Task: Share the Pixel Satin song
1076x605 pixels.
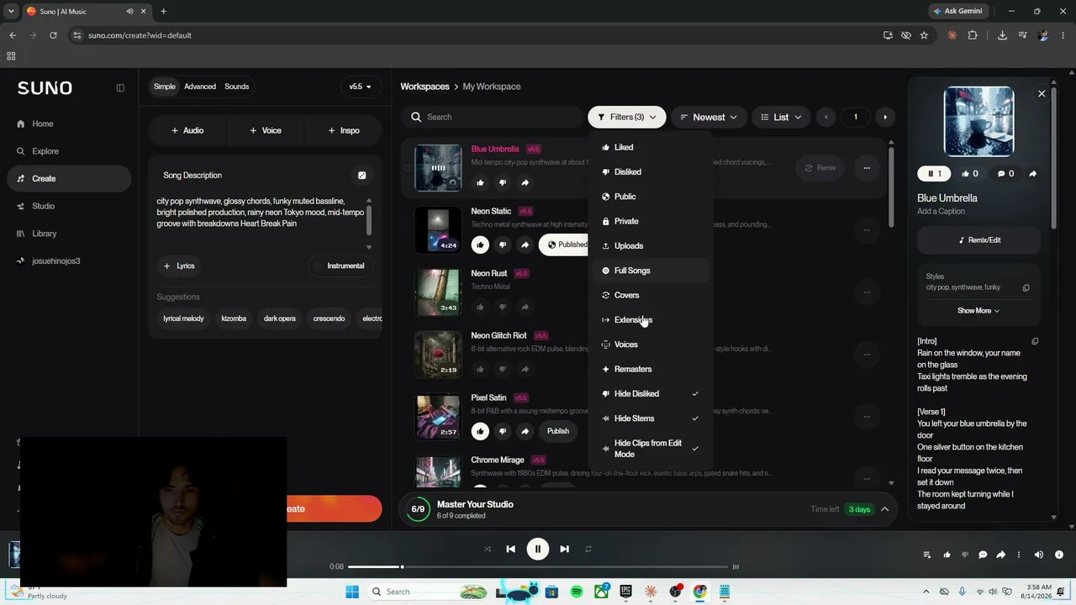Action: [x=525, y=431]
